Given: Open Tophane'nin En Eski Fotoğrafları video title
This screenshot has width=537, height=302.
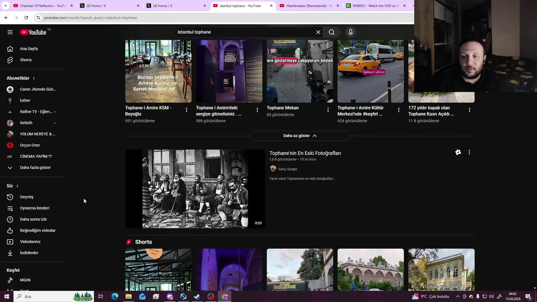Looking at the screenshot, I should (305, 153).
